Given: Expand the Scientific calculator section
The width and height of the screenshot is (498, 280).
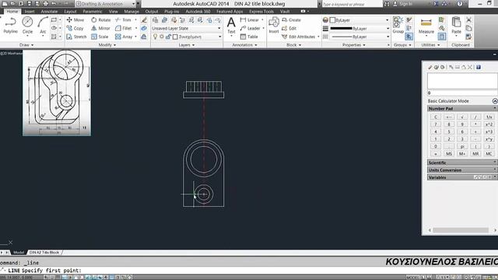Looking at the screenshot, I should 462,163.
